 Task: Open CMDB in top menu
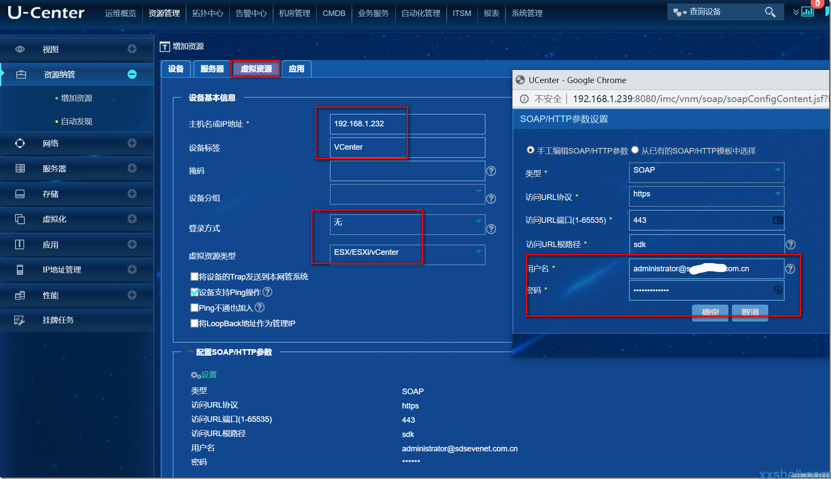(334, 13)
